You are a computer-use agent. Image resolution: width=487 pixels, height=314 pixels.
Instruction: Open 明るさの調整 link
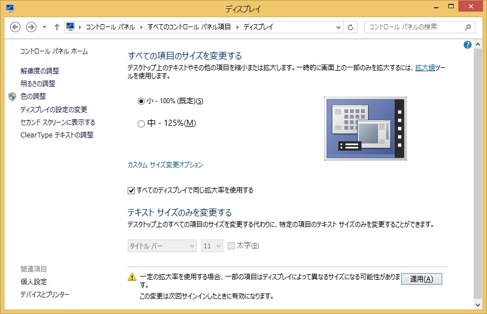38,83
